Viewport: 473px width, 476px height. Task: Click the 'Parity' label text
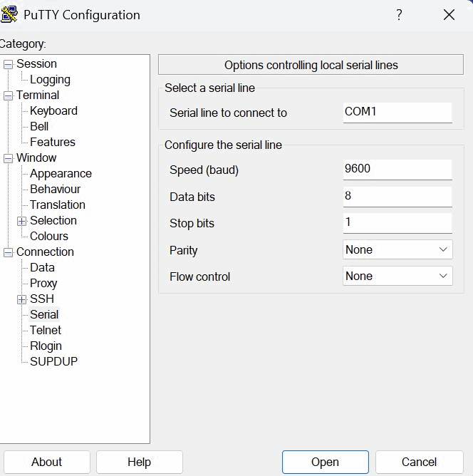[x=184, y=251]
